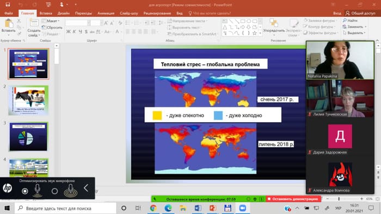Click Найти to search in slides
Viewport: 381px width, 214px height.
click(350, 21)
